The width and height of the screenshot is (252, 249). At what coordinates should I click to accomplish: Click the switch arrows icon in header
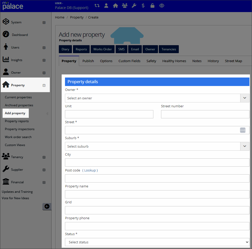point(97,6)
